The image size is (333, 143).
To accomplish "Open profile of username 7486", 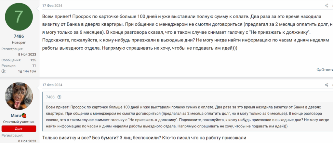I will click(20, 36).
